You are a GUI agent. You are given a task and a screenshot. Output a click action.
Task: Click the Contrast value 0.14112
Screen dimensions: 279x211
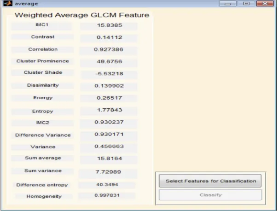click(x=110, y=37)
